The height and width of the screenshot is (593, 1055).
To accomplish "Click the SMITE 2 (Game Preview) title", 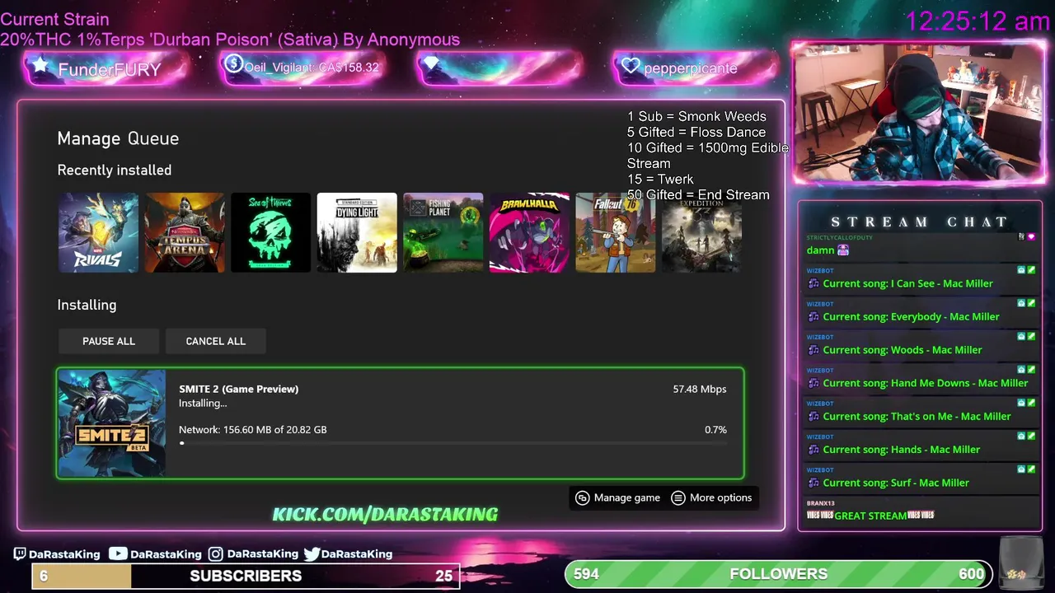I will (239, 389).
